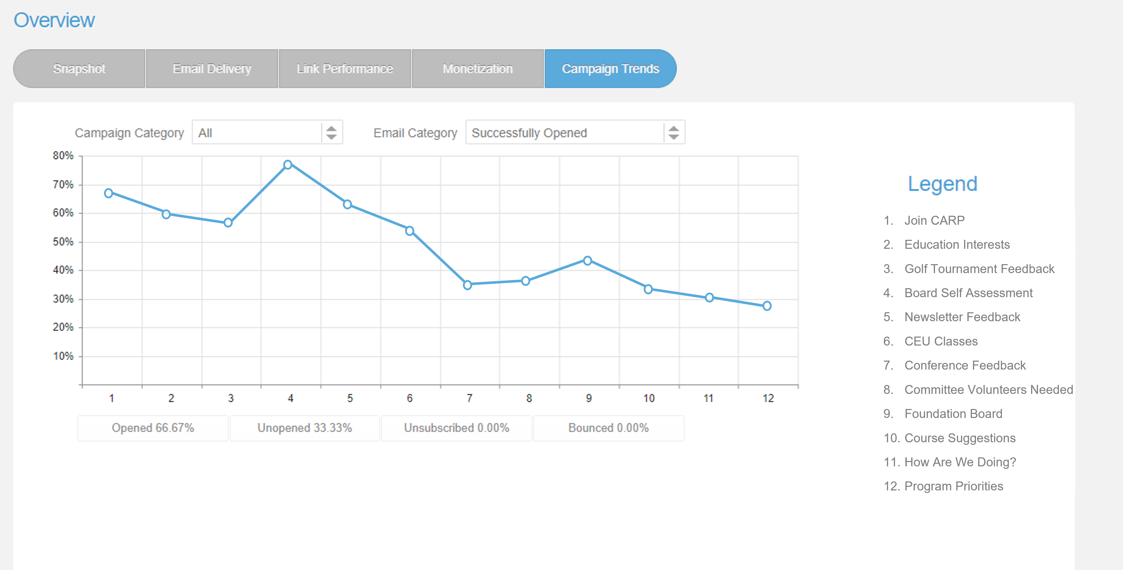
Task: Click the Successfully Opened select field
Action: point(575,133)
